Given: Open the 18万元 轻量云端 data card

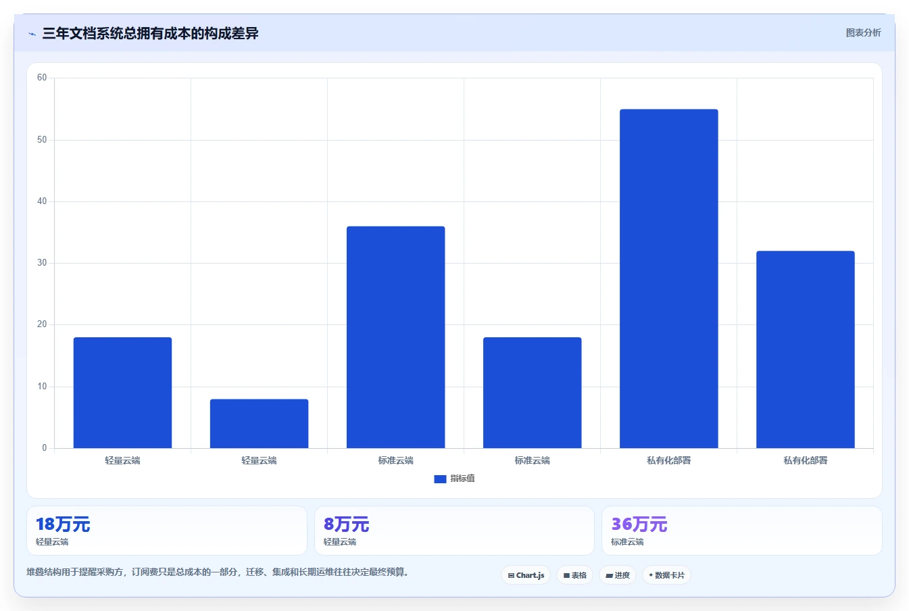Looking at the screenshot, I should click(x=166, y=531).
